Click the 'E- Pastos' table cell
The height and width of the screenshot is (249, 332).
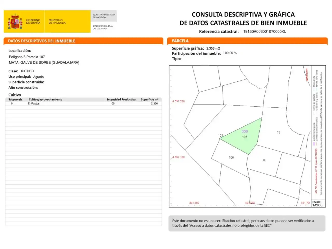tap(34, 103)
